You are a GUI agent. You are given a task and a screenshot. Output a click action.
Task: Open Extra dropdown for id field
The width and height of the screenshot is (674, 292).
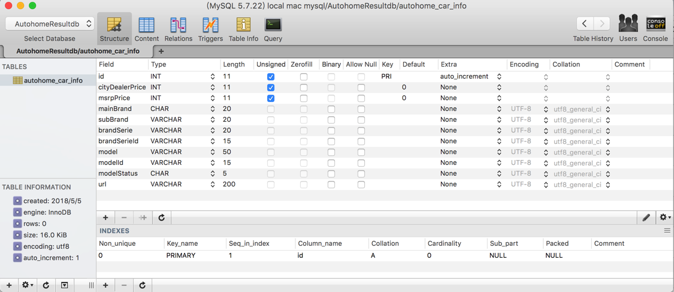click(499, 77)
